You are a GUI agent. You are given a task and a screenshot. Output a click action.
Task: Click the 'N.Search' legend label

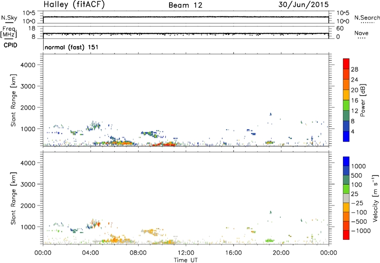coord(367,18)
